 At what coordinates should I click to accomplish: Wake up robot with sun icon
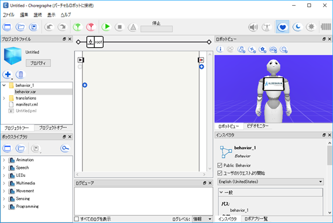[311, 27]
